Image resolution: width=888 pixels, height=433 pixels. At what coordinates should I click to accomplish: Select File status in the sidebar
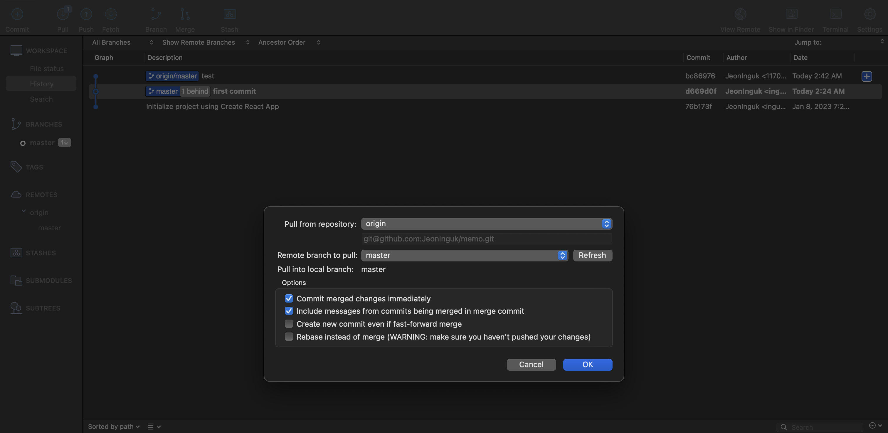[x=46, y=69]
